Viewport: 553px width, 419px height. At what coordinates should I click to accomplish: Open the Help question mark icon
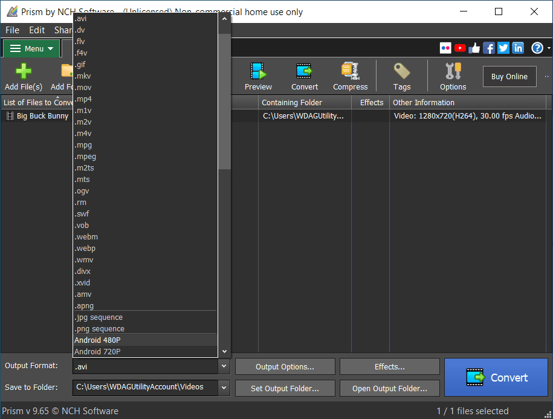[537, 48]
